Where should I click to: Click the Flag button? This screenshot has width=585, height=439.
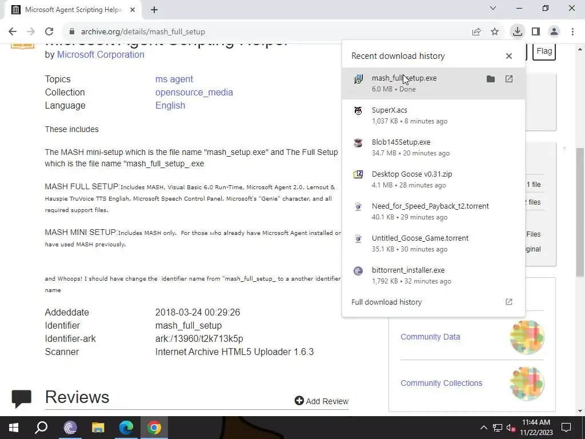coord(544,51)
